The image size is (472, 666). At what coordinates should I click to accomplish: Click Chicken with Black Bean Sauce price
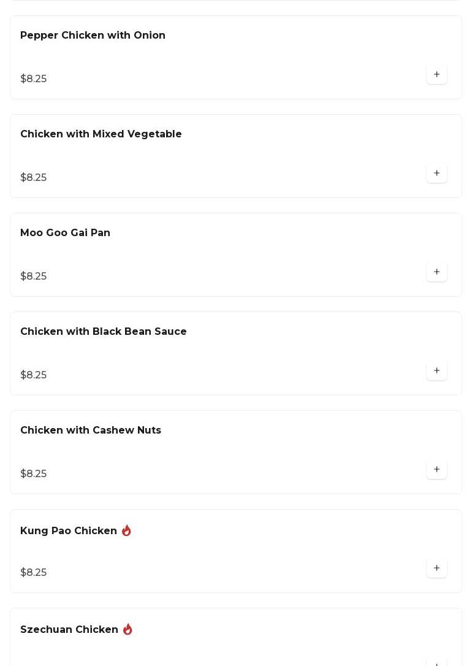click(x=34, y=375)
